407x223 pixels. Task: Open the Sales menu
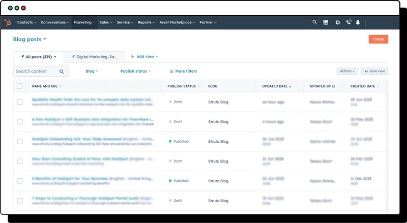106,22
